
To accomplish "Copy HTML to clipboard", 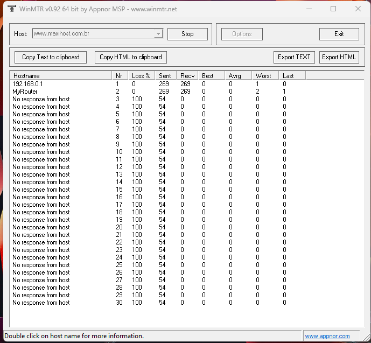I will pos(131,57).
